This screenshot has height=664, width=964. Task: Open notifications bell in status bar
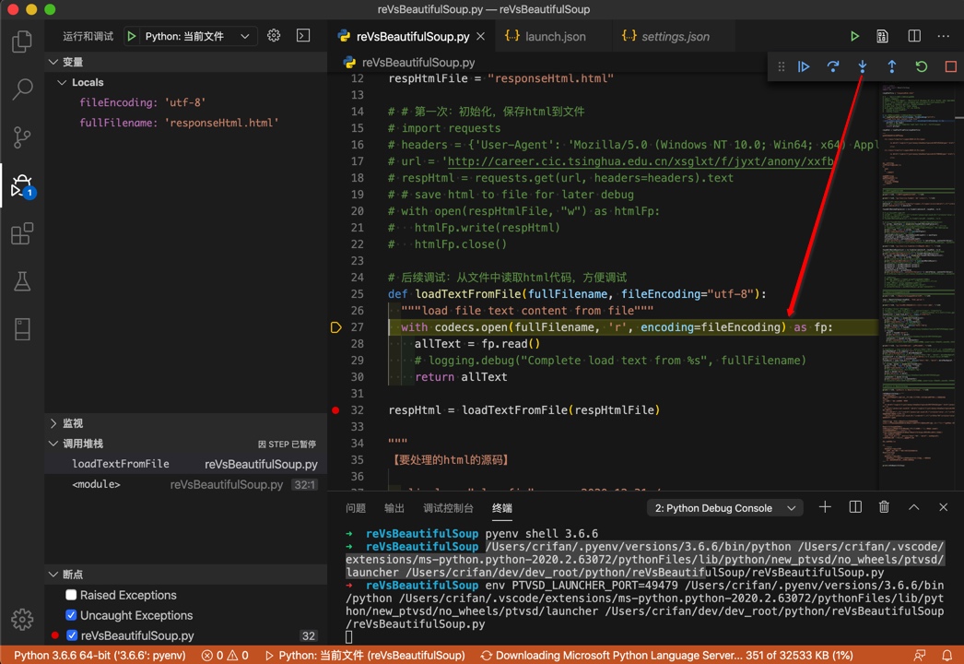[x=947, y=656]
